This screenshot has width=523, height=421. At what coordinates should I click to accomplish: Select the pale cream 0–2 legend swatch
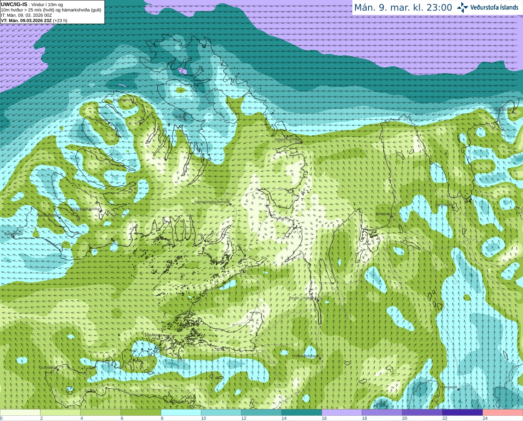coord(20,412)
